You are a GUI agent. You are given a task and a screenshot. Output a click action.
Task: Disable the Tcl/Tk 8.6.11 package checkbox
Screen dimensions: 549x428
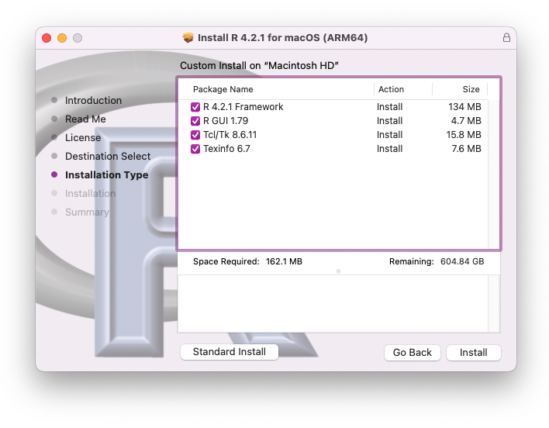(195, 135)
